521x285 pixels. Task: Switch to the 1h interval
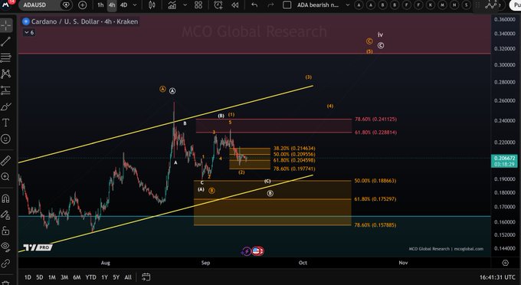pos(100,5)
